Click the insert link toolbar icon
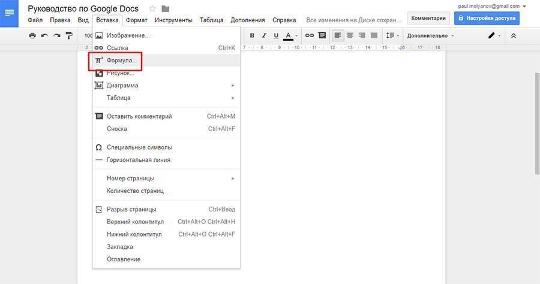The width and height of the screenshot is (540, 284). tap(310, 35)
